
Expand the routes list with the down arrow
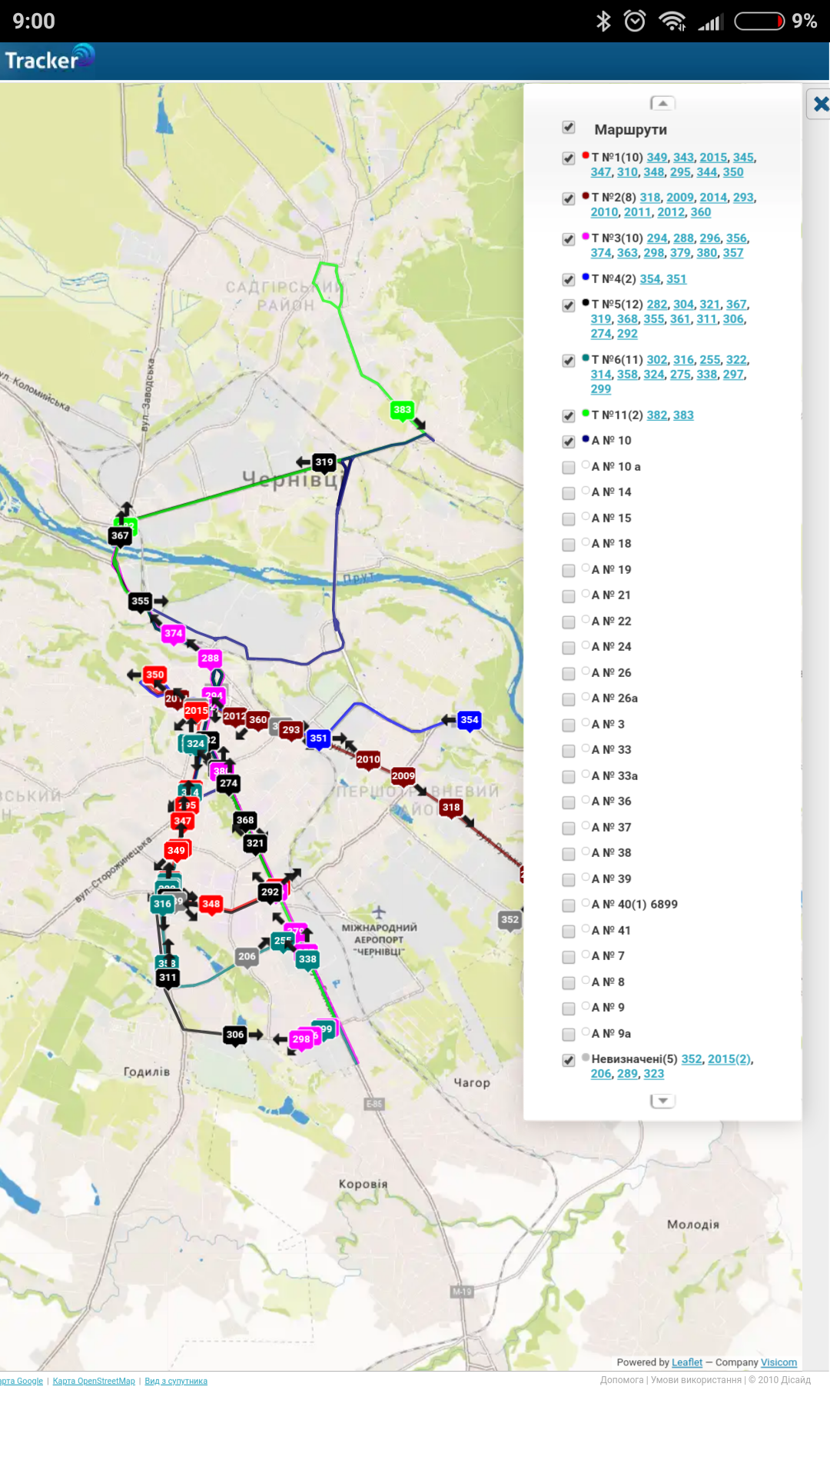[662, 1101]
